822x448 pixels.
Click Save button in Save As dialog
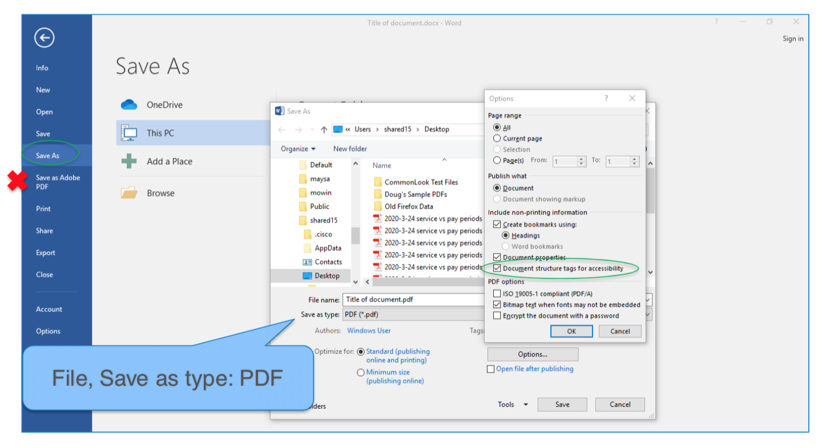562,405
